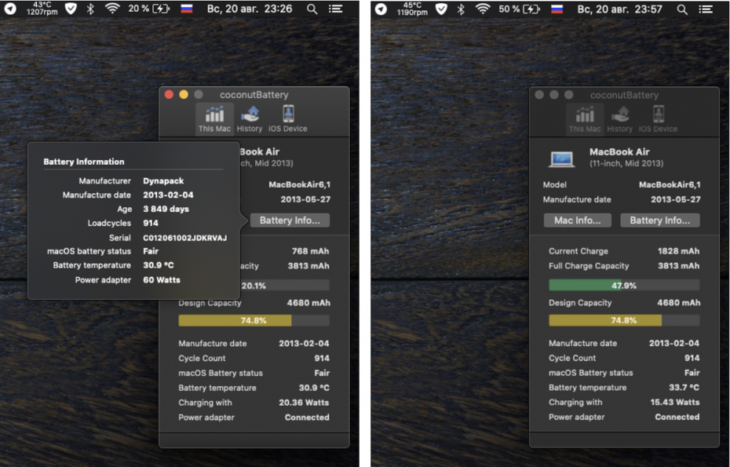The height and width of the screenshot is (467, 730).
Task: Select battery temperature value 33.7 °C
Action: [x=684, y=387]
